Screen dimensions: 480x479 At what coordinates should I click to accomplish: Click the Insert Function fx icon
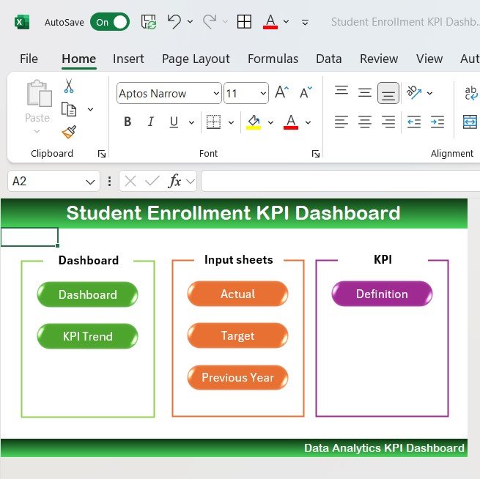(x=175, y=181)
